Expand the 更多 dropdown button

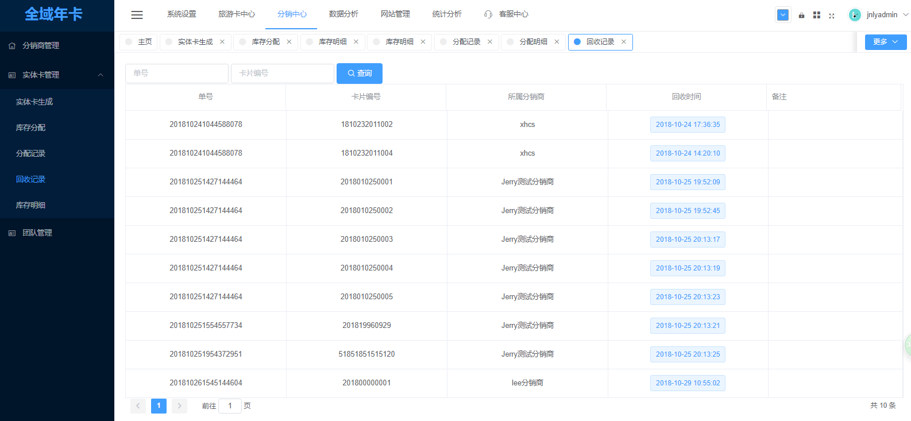(885, 42)
